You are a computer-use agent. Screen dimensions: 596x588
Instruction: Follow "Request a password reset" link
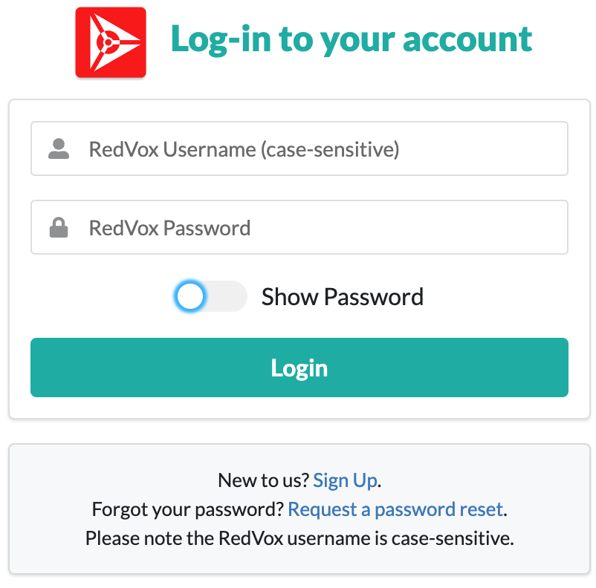[395, 509]
